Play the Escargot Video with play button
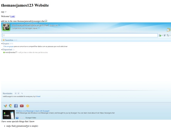 (17, 118)
